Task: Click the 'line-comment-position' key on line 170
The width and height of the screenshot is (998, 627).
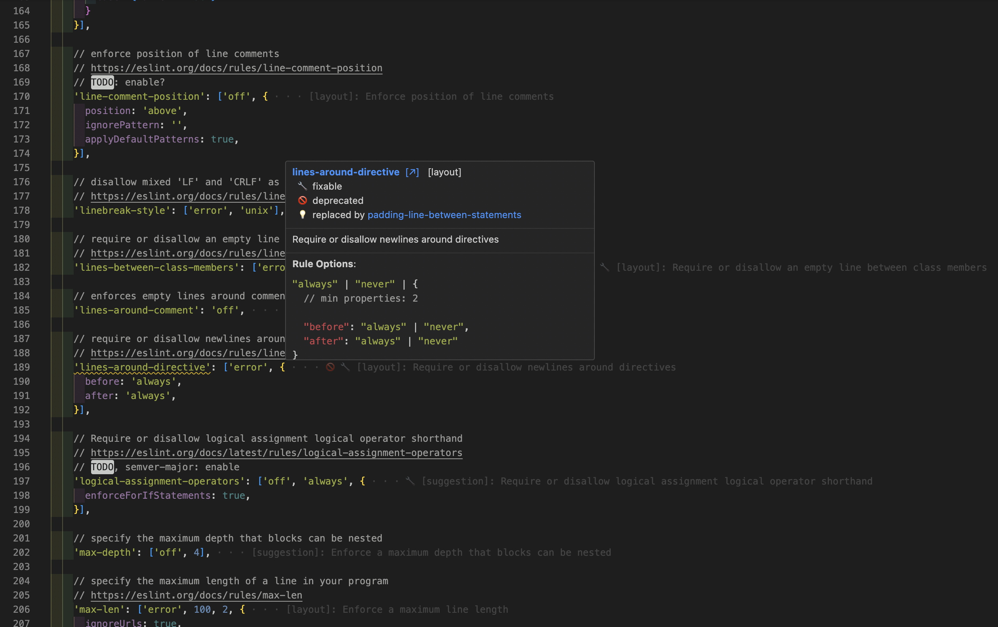Action: pyautogui.click(x=139, y=97)
